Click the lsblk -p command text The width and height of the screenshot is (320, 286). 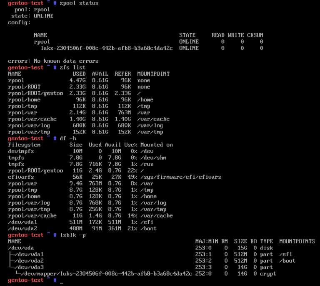click(x=72, y=235)
